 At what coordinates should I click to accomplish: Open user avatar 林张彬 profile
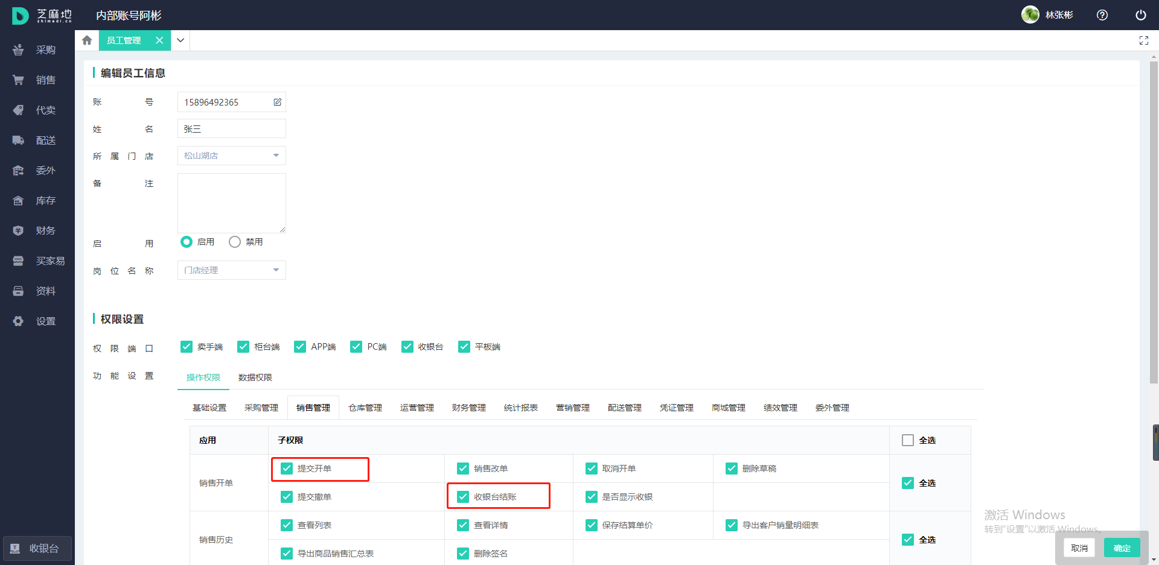tap(1047, 15)
